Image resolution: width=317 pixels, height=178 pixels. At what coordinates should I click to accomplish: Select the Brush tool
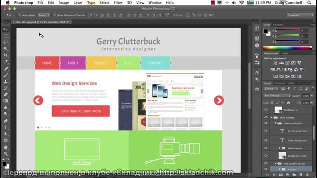click(x=5, y=75)
